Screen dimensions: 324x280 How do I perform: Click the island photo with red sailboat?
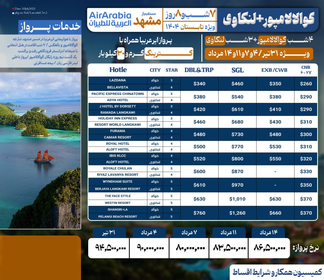pyautogui.click(x=40, y=151)
